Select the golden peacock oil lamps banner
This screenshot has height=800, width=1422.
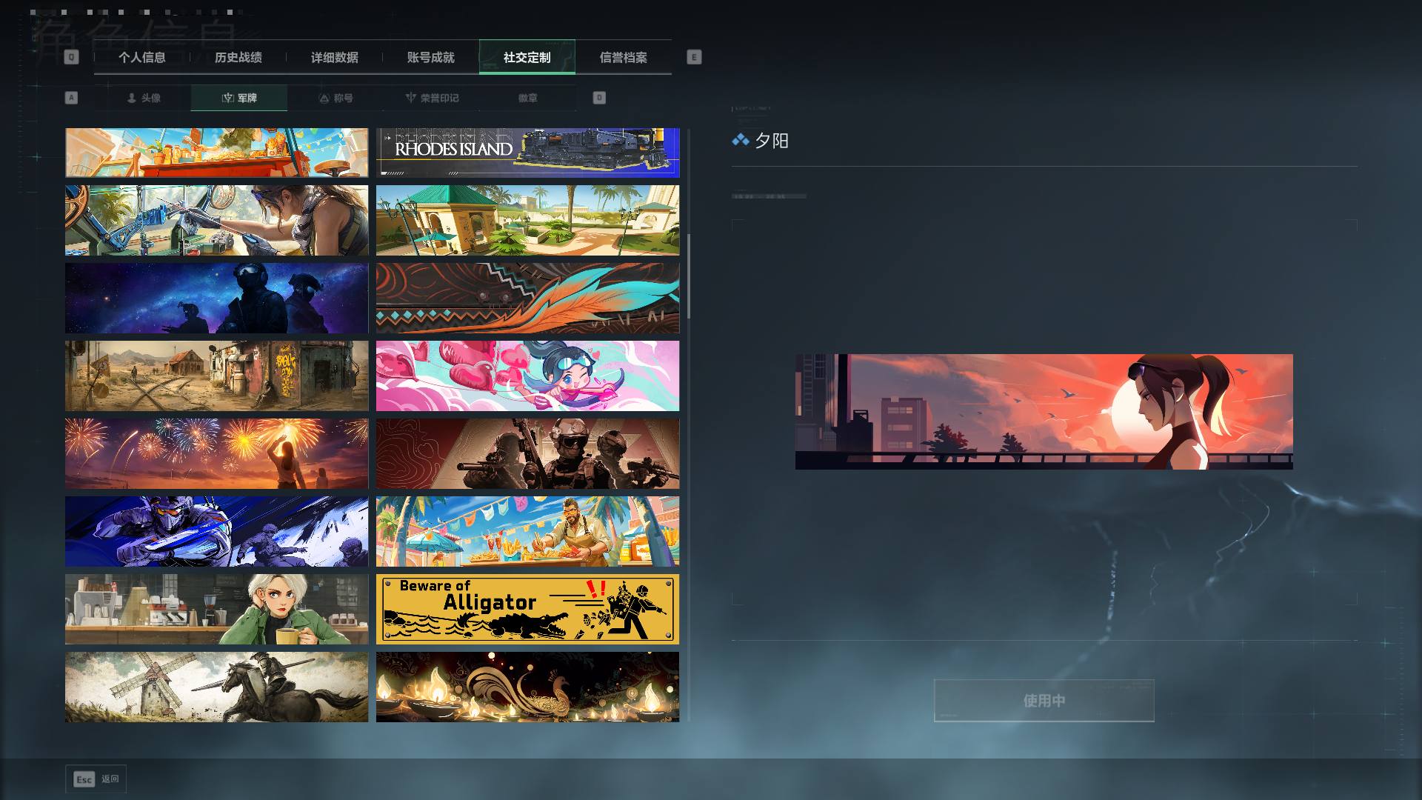(527, 687)
